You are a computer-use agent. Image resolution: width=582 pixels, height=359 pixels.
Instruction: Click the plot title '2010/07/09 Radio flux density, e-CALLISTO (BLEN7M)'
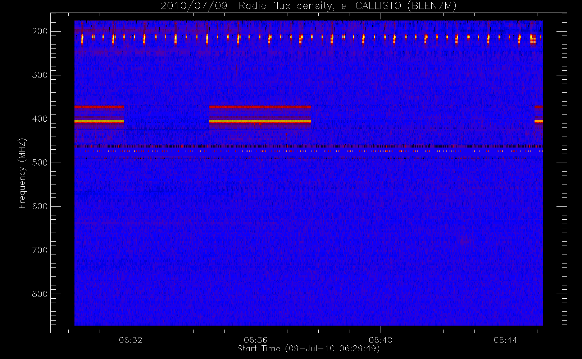click(309, 6)
